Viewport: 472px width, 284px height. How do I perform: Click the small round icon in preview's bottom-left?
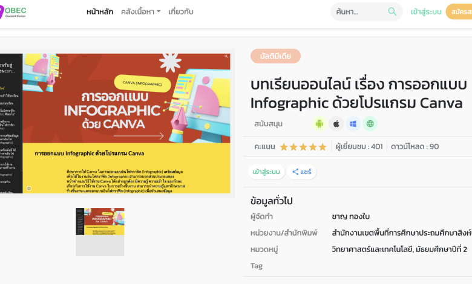click(x=29, y=189)
